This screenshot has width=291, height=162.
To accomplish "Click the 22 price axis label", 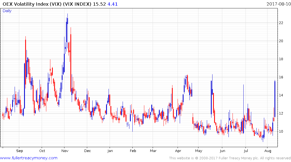I will click(x=281, y=23).
